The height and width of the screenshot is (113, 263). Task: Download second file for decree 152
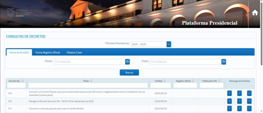pyautogui.click(x=239, y=101)
